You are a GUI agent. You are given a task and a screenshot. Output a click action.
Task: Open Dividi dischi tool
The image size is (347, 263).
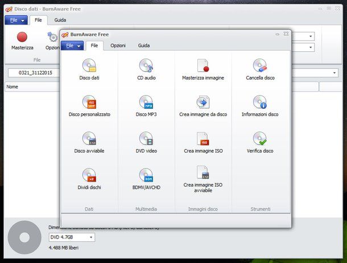click(x=89, y=179)
